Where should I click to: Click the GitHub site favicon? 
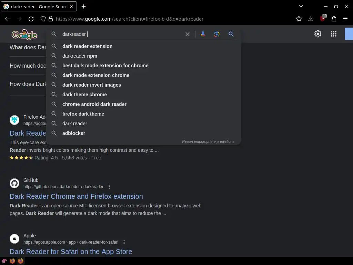[14, 183]
